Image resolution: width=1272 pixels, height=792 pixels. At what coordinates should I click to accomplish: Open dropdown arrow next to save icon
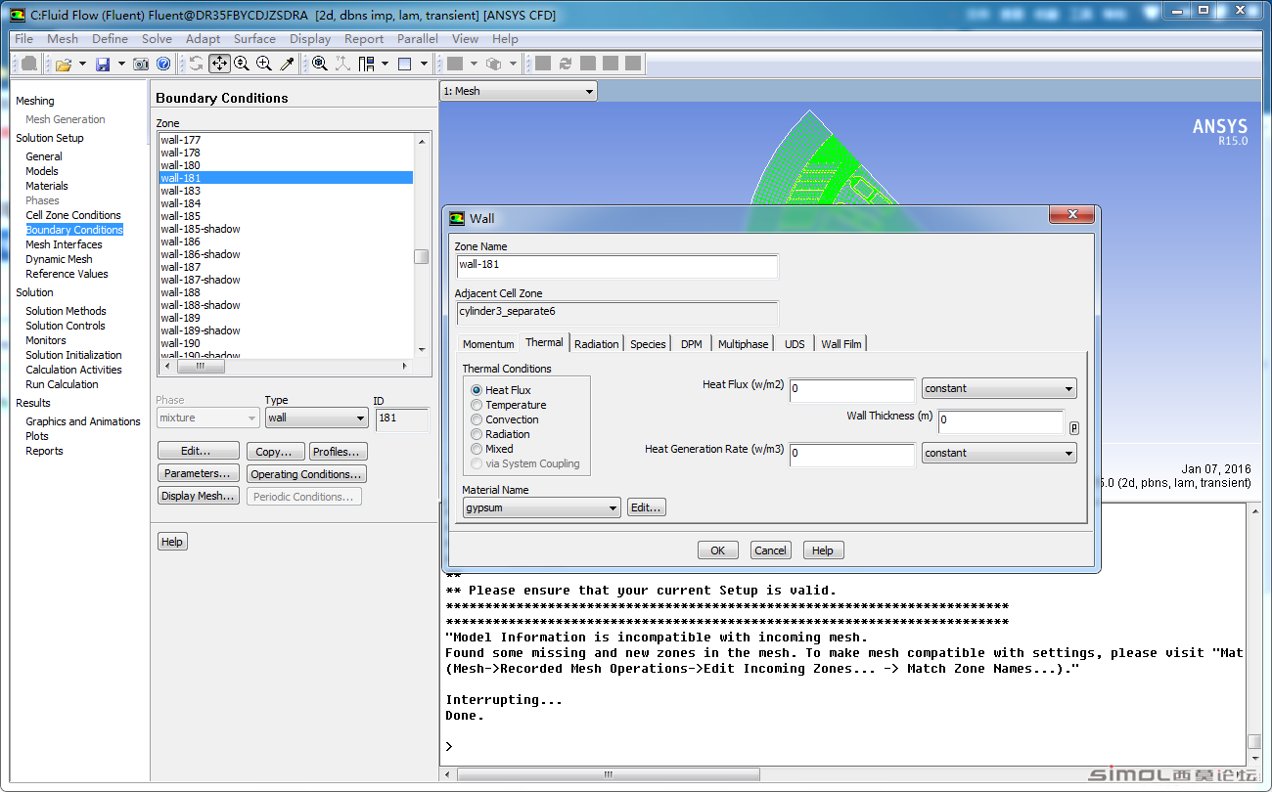(x=121, y=64)
